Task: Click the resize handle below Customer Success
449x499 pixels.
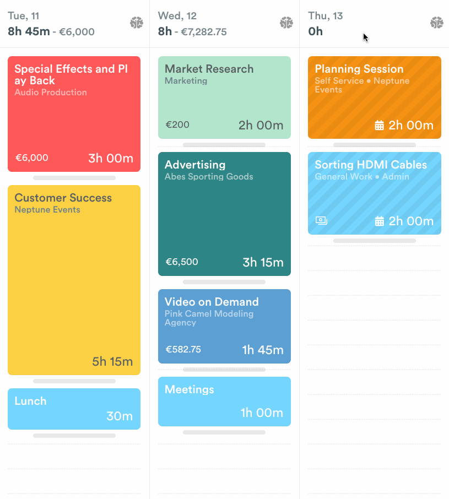Action: tap(74, 381)
